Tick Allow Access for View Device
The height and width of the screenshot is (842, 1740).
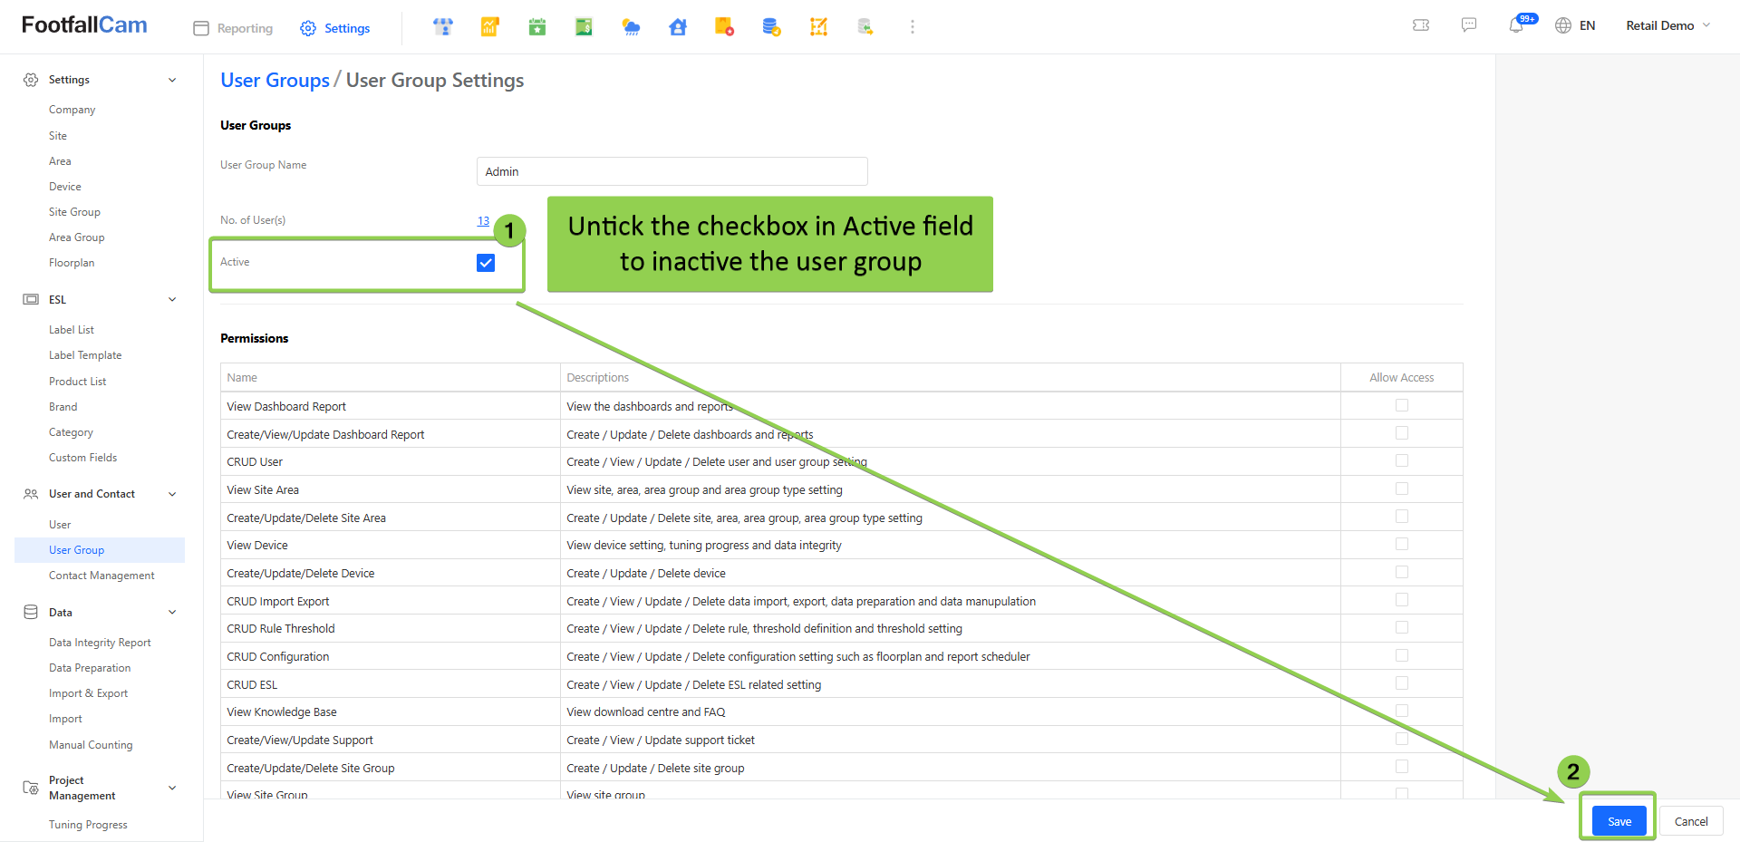pos(1402,544)
